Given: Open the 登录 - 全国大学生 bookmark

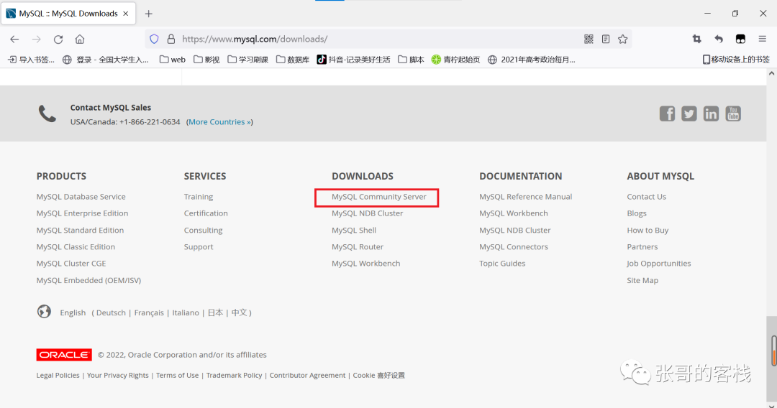Looking at the screenshot, I should (106, 60).
